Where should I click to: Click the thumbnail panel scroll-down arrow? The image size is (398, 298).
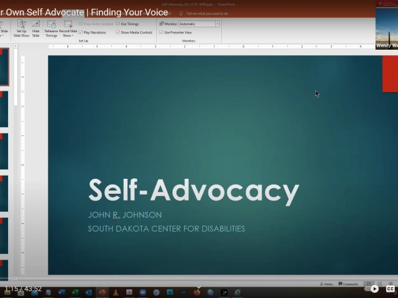16,278
